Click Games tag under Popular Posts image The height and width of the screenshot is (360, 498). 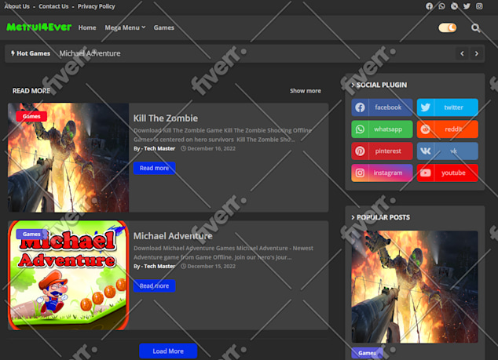click(367, 353)
